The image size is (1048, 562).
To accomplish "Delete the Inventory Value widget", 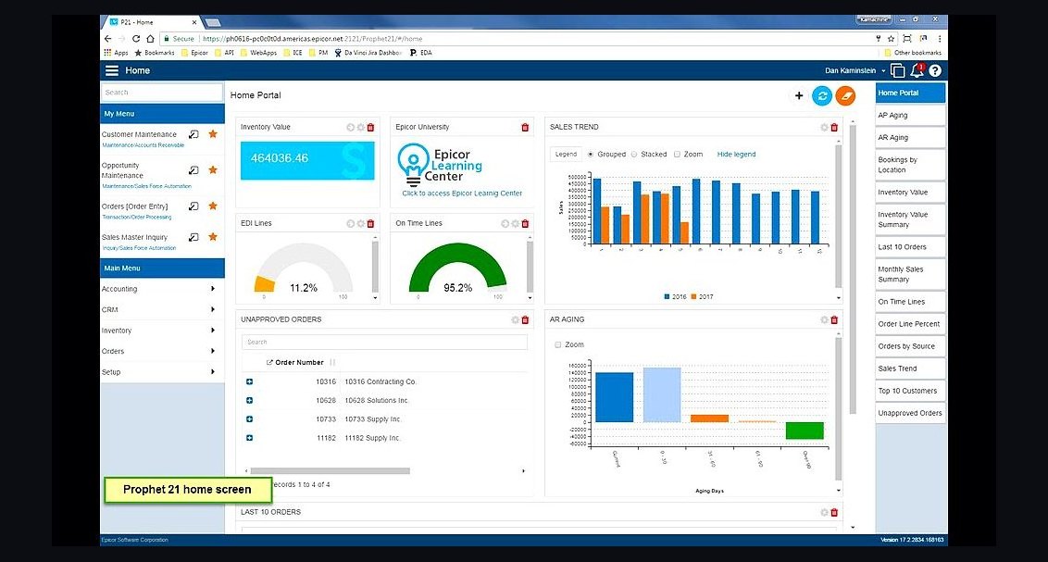I will coord(371,127).
